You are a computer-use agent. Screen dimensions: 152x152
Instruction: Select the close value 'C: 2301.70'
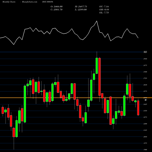click(x=57, y=10)
